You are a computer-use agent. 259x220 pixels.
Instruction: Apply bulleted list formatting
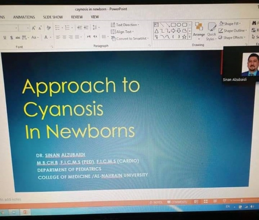click(x=58, y=28)
